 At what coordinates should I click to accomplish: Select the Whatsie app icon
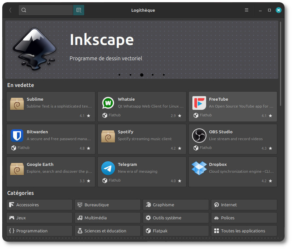[x=108, y=103]
